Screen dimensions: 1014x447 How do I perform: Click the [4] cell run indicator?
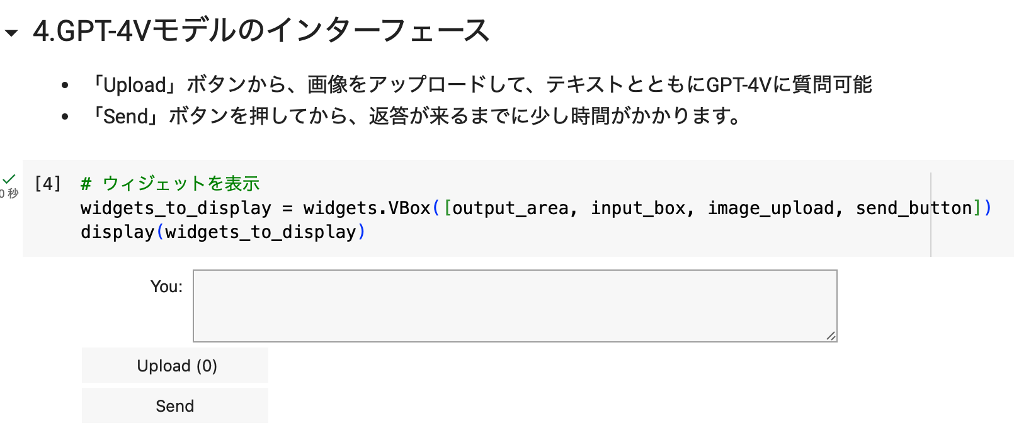(x=48, y=184)
